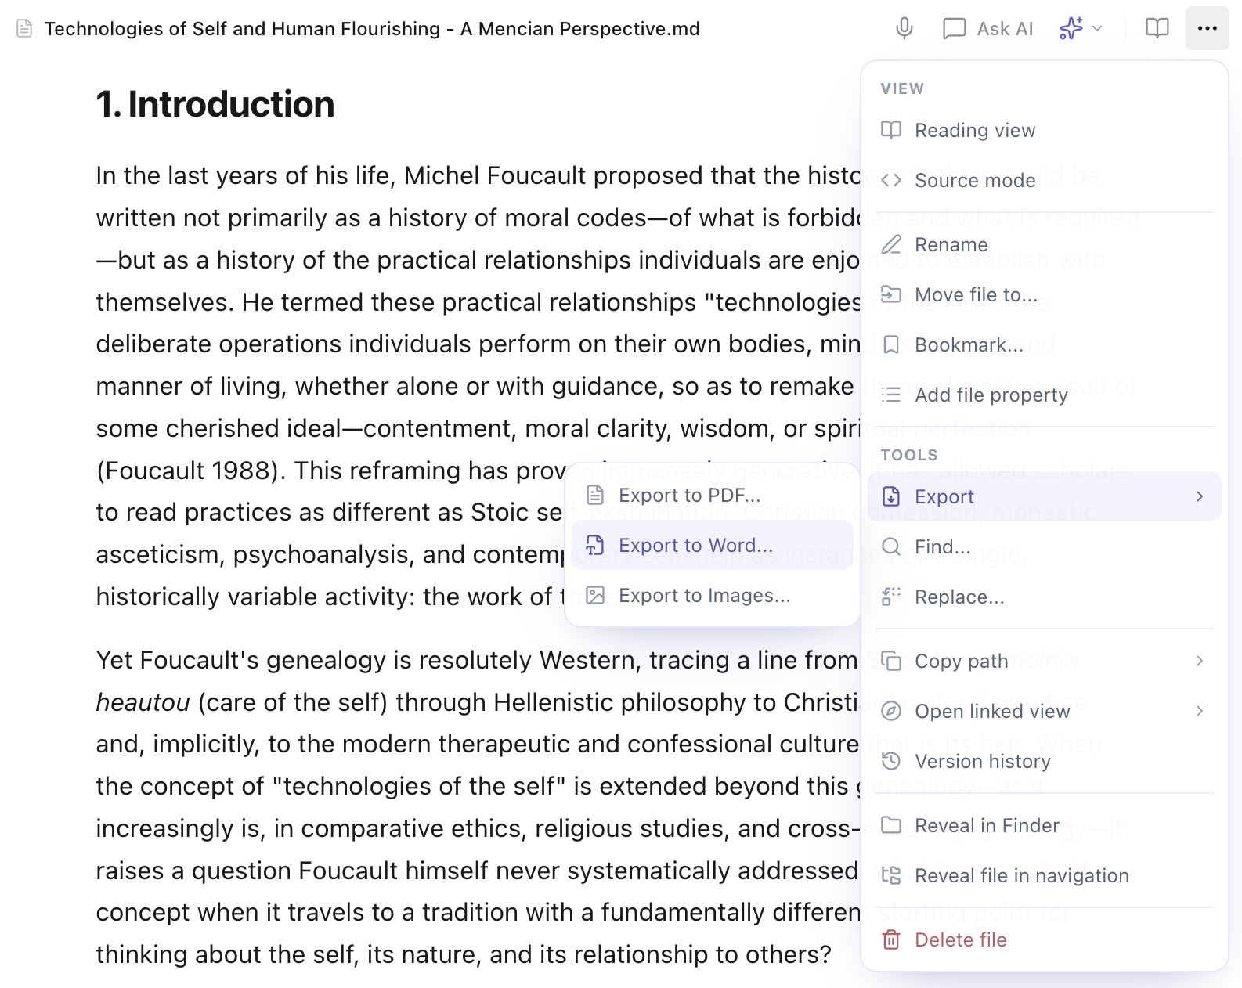Open the Ask AI chat
The width and height of the screenshot is (1242, 988).
click(988, 29)
